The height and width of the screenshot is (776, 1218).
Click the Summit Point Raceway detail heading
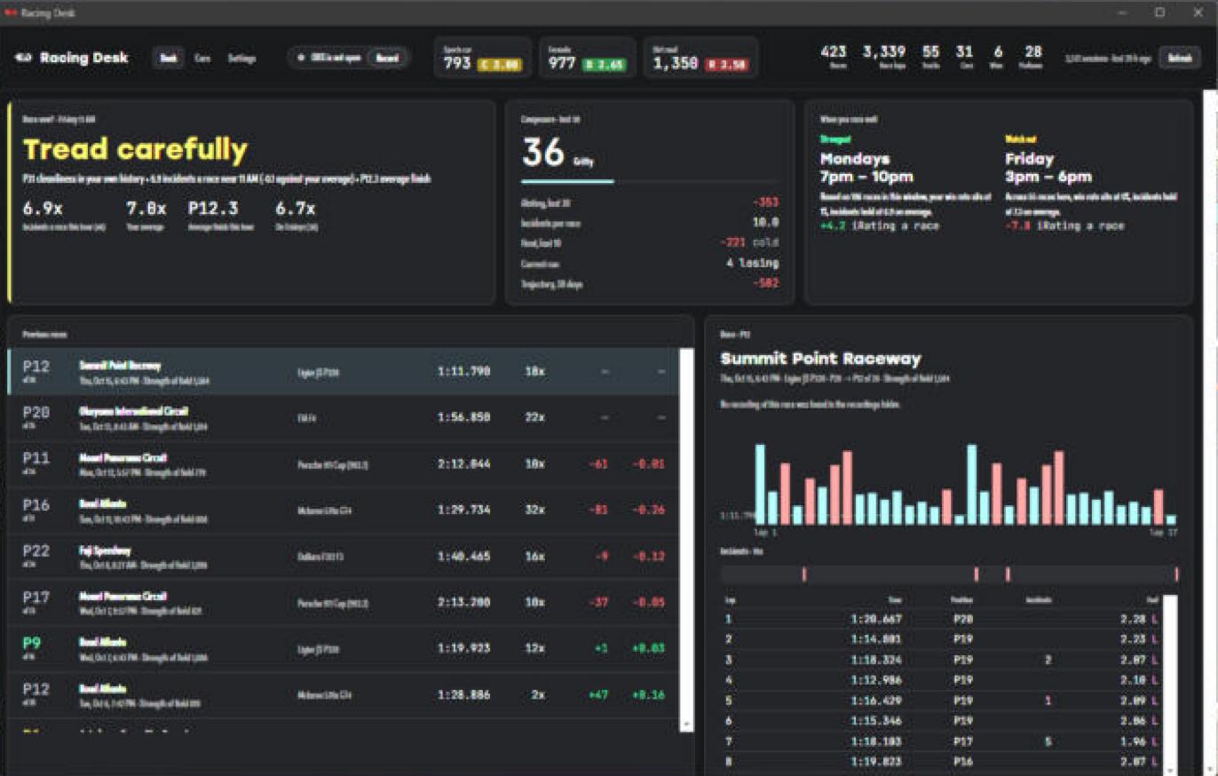820,359
